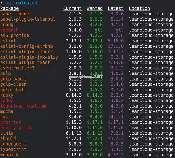Click the 'npm outdated' command text

21,3
